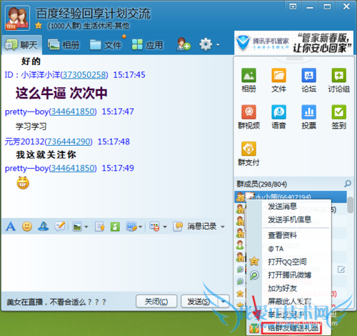
Task: Open the 论坛 forum app icon
Action: [x=308, y=75]
